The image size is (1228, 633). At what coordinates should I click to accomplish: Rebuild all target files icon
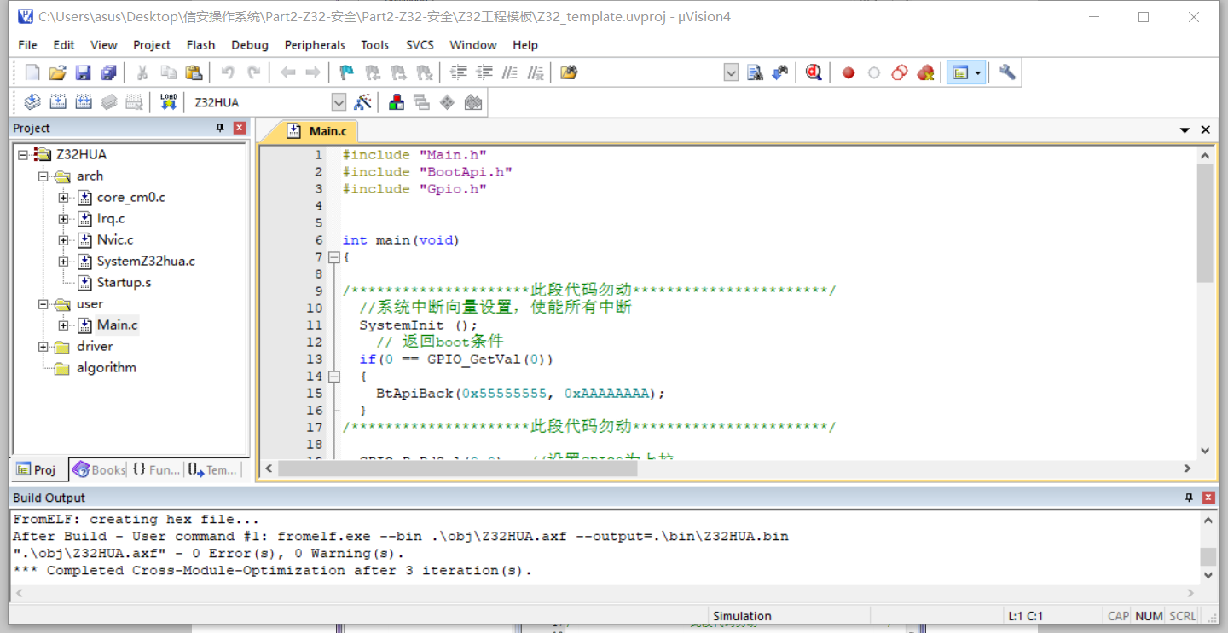(83, 102)
